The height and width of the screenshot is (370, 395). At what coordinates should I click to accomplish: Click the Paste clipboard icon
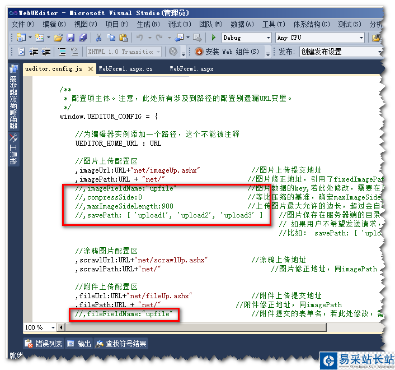point(124,38)
